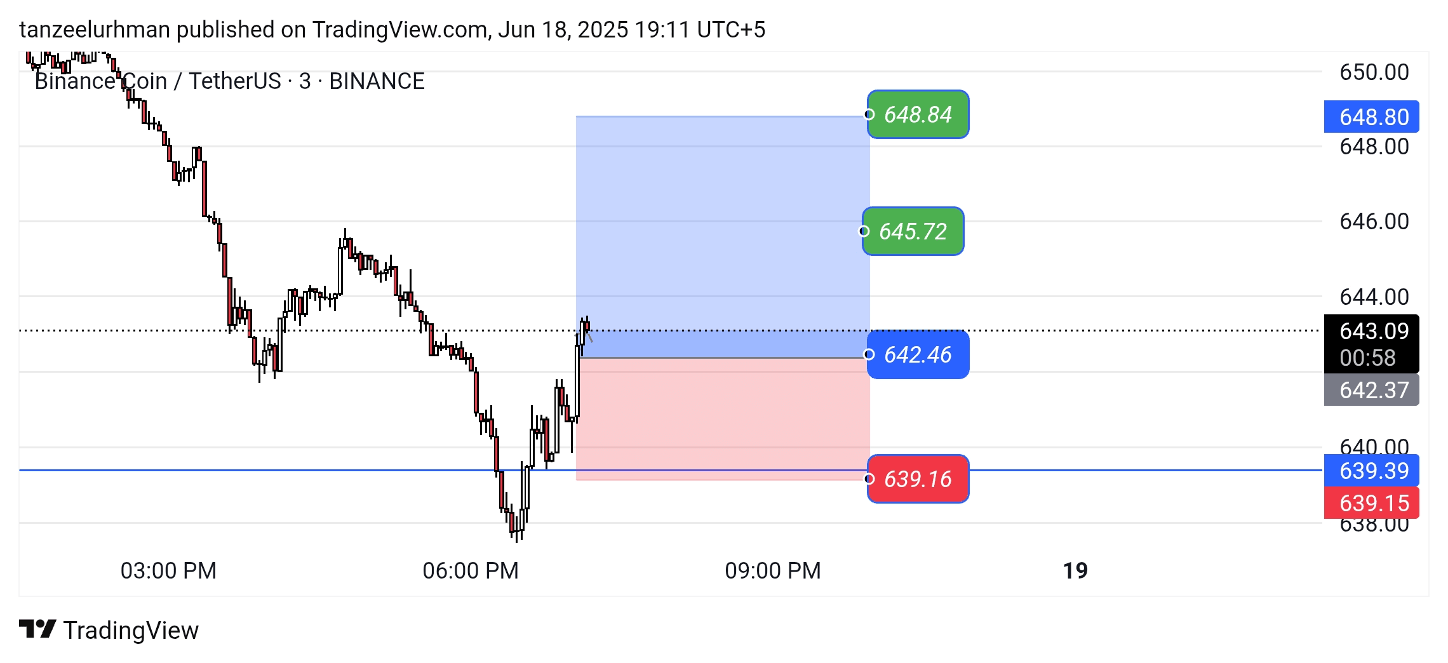
Task: Click the circle handle beside 648.84
Action: pos(869,114)
